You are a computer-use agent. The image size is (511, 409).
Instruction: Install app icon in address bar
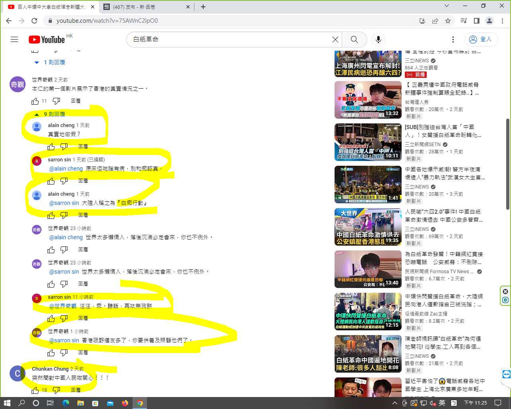tap(422, 21)
